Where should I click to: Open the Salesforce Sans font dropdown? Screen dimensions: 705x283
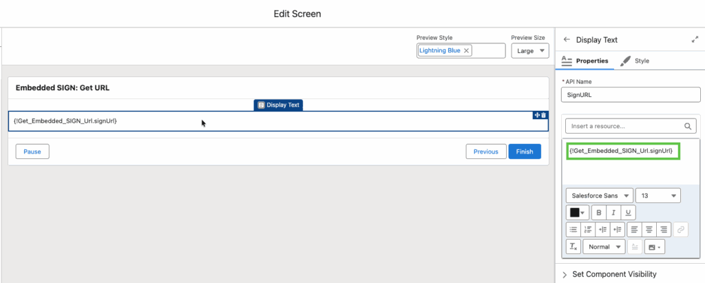pos(600,196)
